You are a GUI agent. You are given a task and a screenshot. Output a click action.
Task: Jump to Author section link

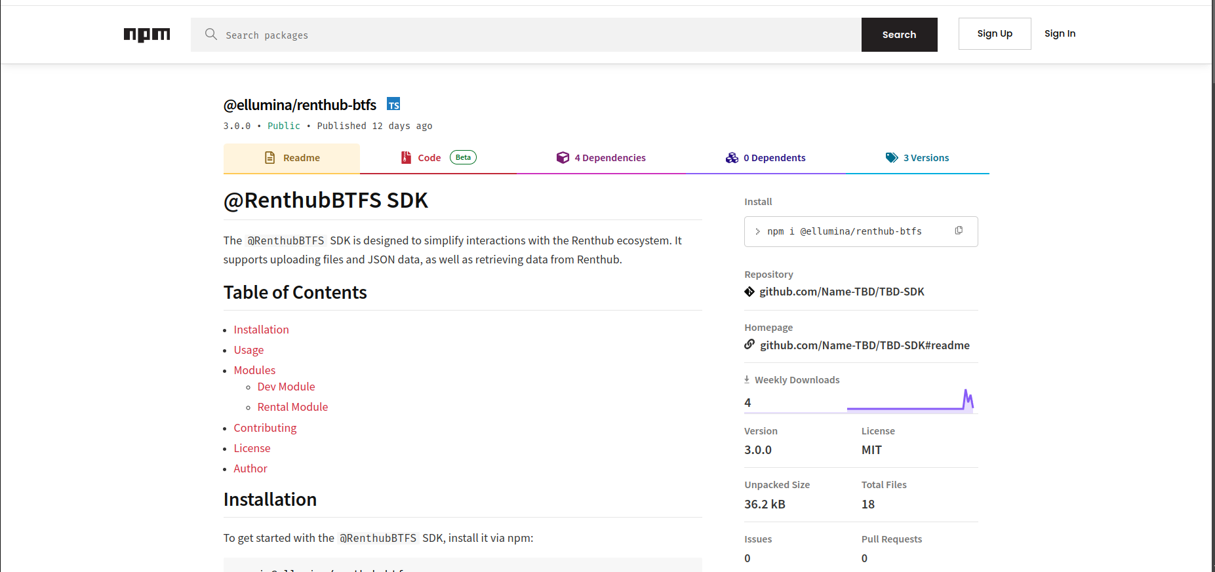click(x=250, y=468)
